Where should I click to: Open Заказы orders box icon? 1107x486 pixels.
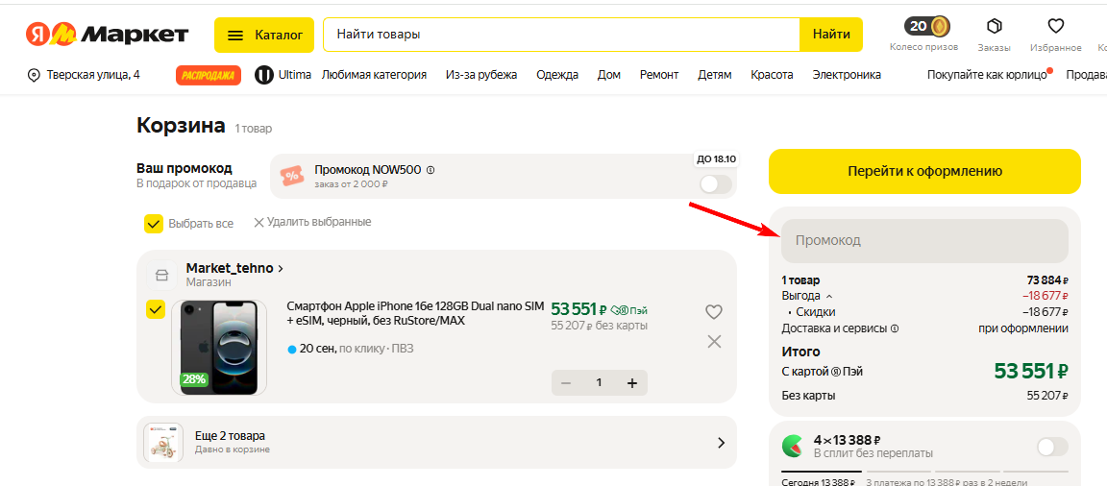pos(994,27)
